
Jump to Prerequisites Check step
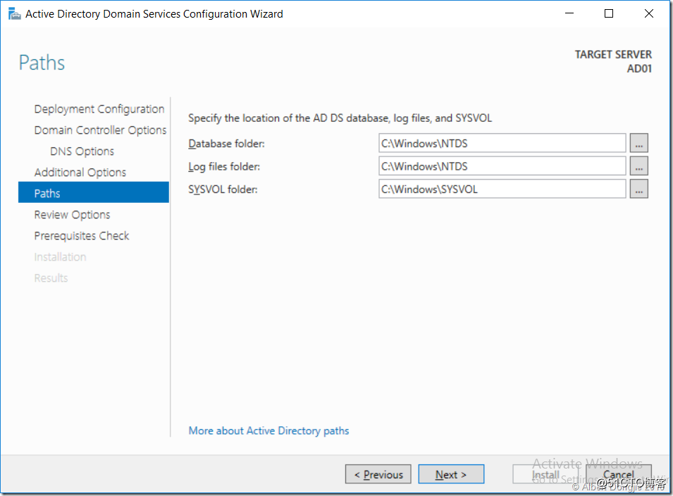[x=82, y=235]
